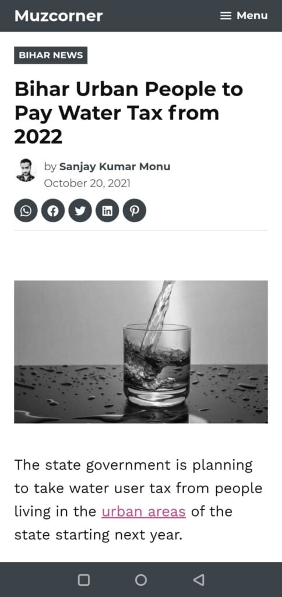Tap the October 20, 2021 date
Viewport: 282px width, 597px height.
tap(87, 184)
